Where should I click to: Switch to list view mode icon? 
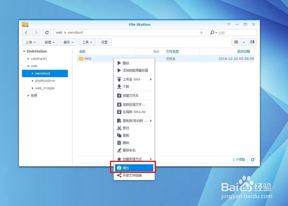coord(236,42)
